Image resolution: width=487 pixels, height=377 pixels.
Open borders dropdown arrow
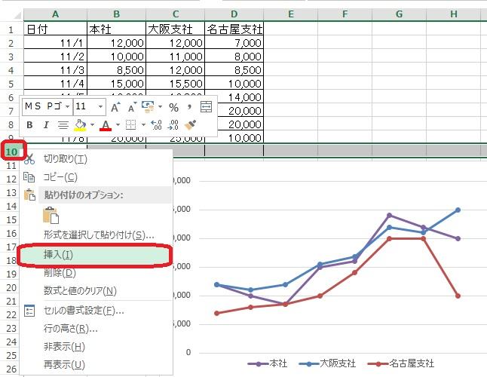pos(143,125)
